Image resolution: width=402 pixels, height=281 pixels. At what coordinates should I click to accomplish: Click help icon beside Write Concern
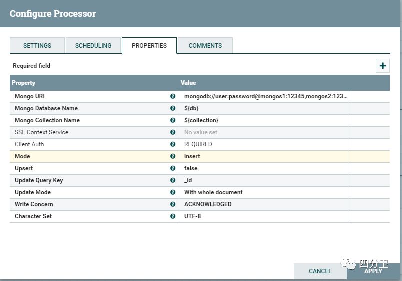[x=173, y=204]
